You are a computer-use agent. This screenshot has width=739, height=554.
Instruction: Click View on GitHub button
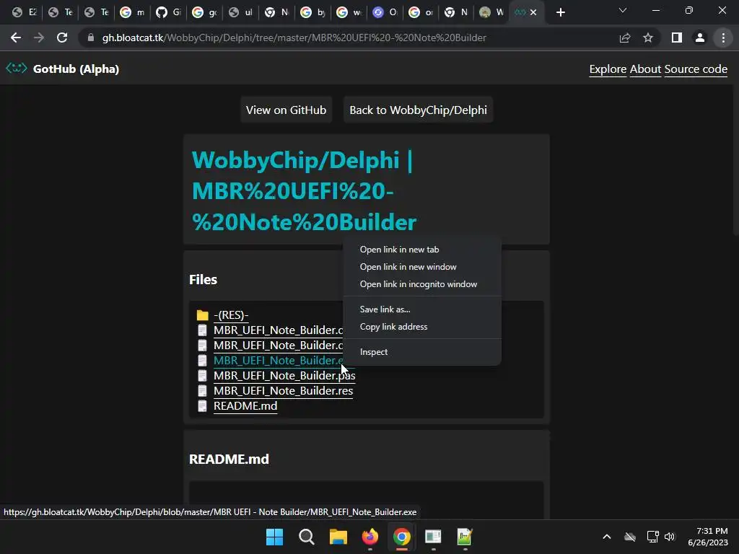point(286,110)
